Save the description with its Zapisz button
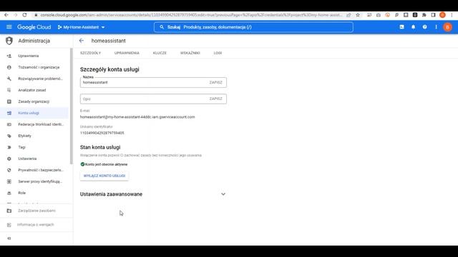 [216, 99]
